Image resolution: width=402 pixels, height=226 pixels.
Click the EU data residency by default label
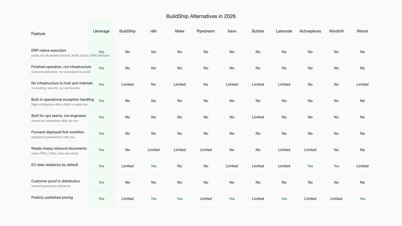(x=54, y=165)
